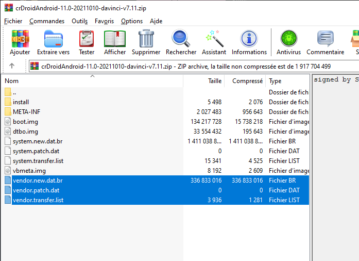This screenshot has height=261, width=359.
Task: Open the Afficher book icon
Action: point(115,39)
